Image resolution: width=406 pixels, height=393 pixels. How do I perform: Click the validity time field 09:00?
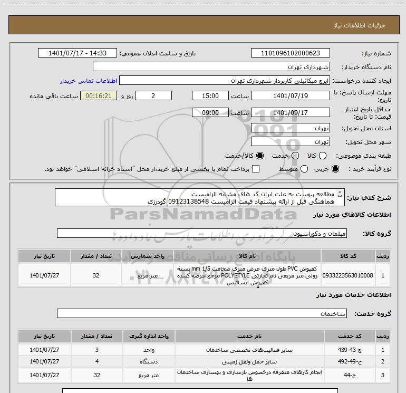coord(210,113)
